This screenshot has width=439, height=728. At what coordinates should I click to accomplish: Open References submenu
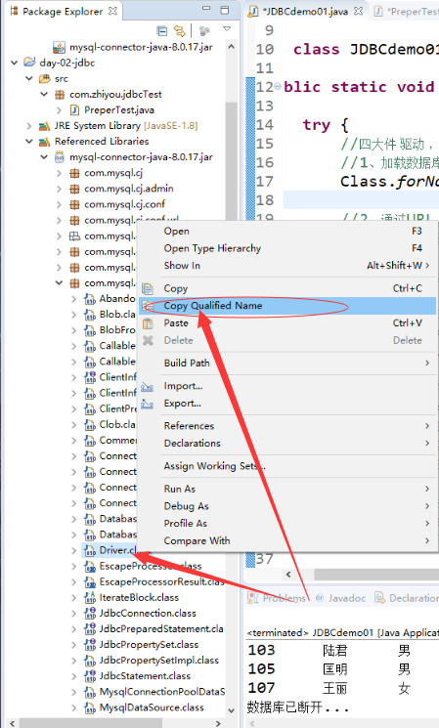[x=288, y=426]
